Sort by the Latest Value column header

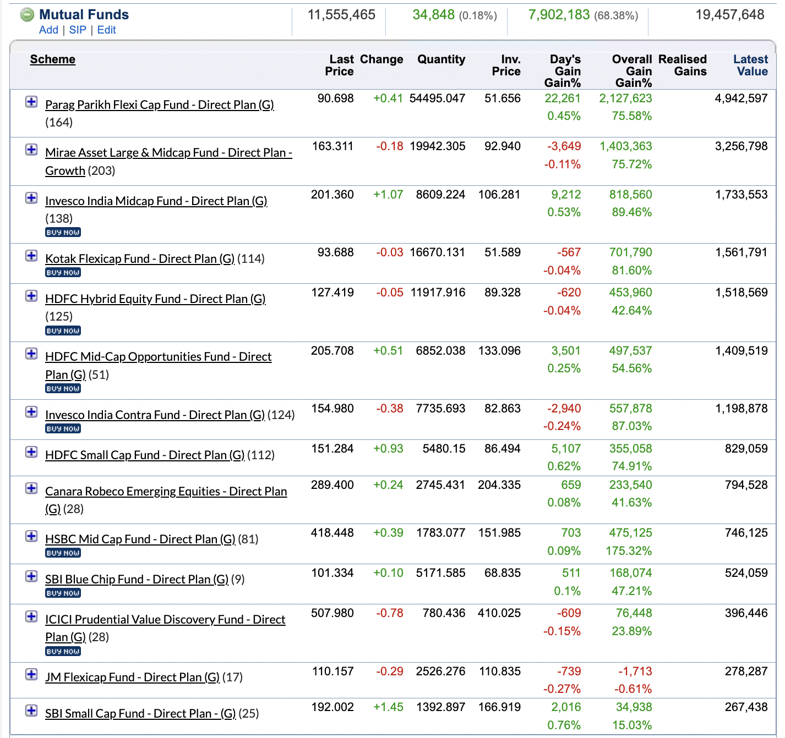tap(750, 65)
